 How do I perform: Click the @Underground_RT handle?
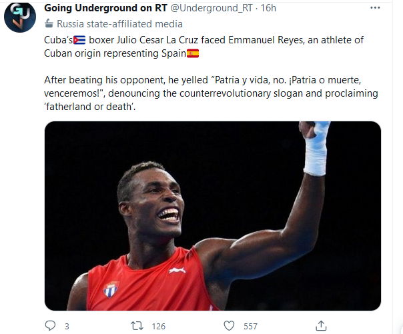click(211, 7)
